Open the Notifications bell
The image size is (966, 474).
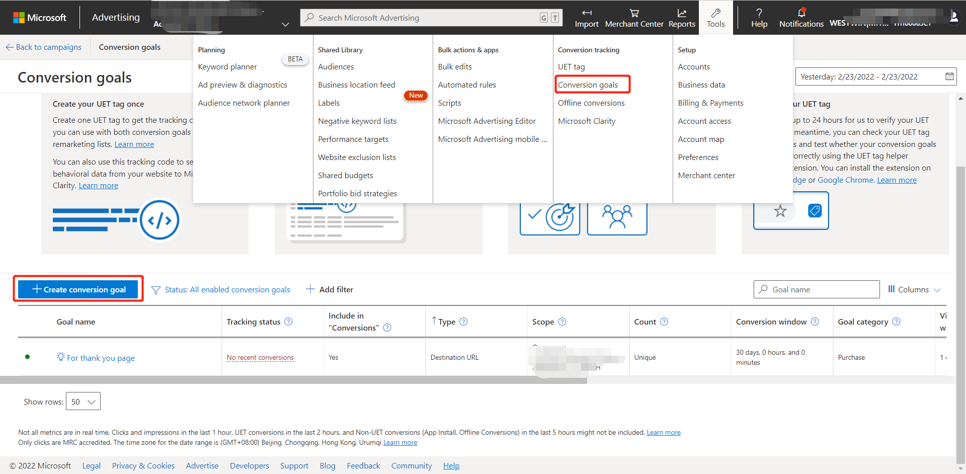(x=801, y=13)
